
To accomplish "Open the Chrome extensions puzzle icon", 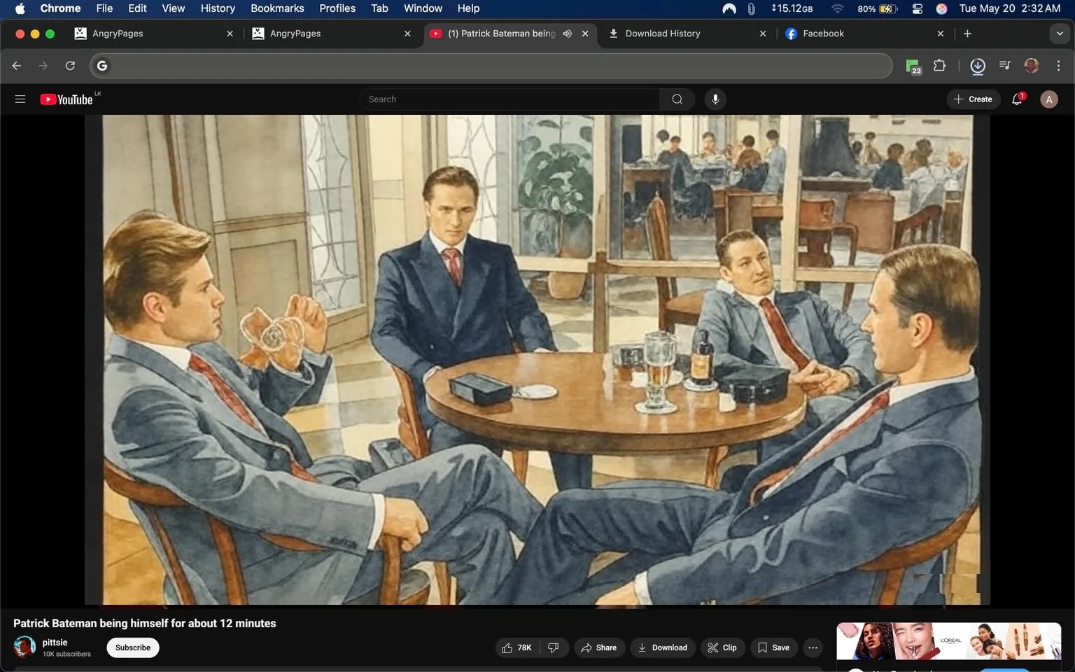I will point(939,65).
